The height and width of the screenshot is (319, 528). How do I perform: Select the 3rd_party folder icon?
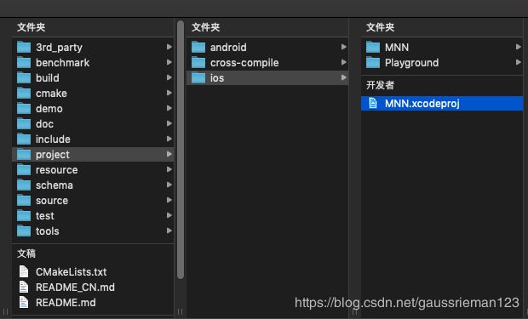pyautogui.click(x=24, y=47)
